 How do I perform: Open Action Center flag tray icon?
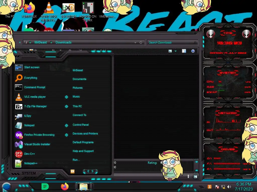(x=217, y=186)
